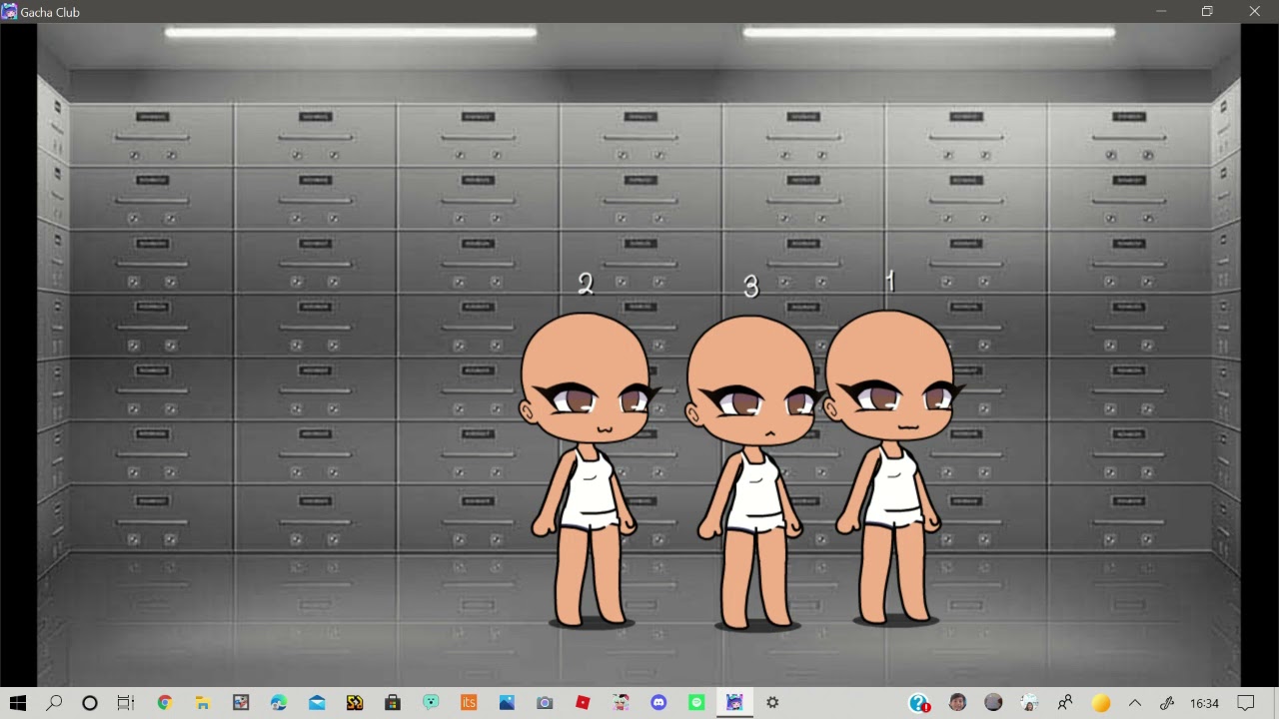Restore down the Gacha Club window

click(x=1207, y=11)
